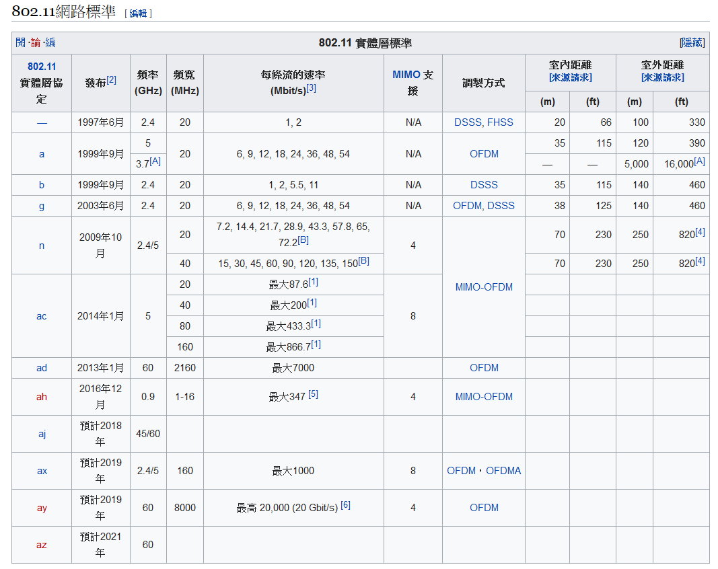Open the 802.11 'ac' protocol link
The image size is (718, 569).
tap(42, 316)
